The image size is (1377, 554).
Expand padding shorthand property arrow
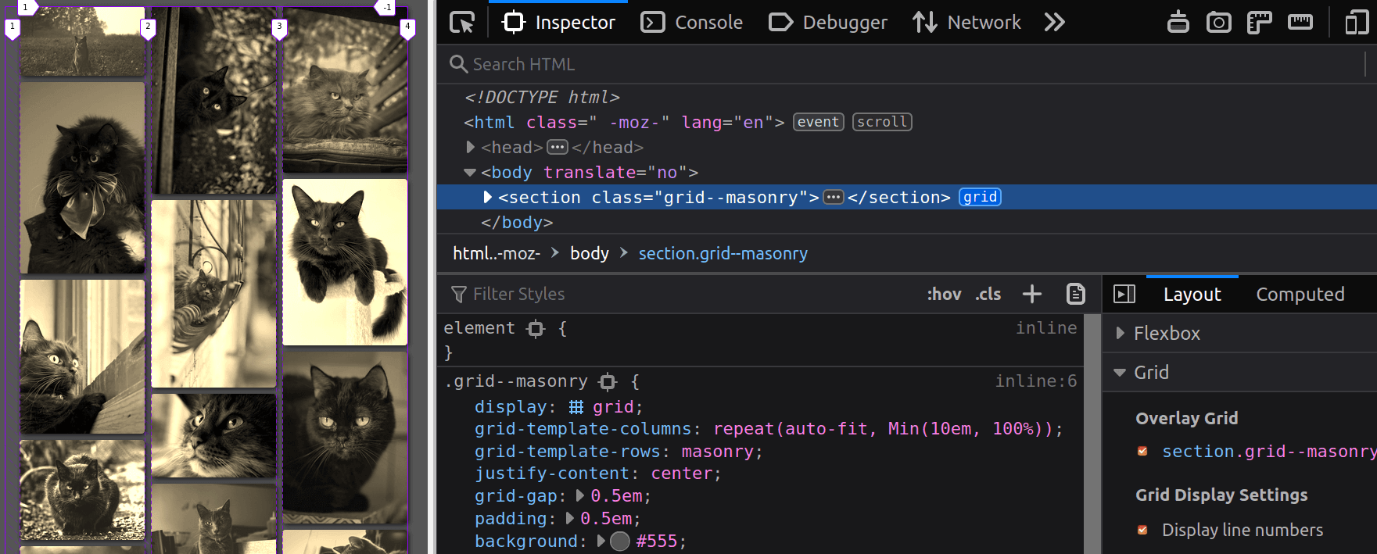point(569,518)
